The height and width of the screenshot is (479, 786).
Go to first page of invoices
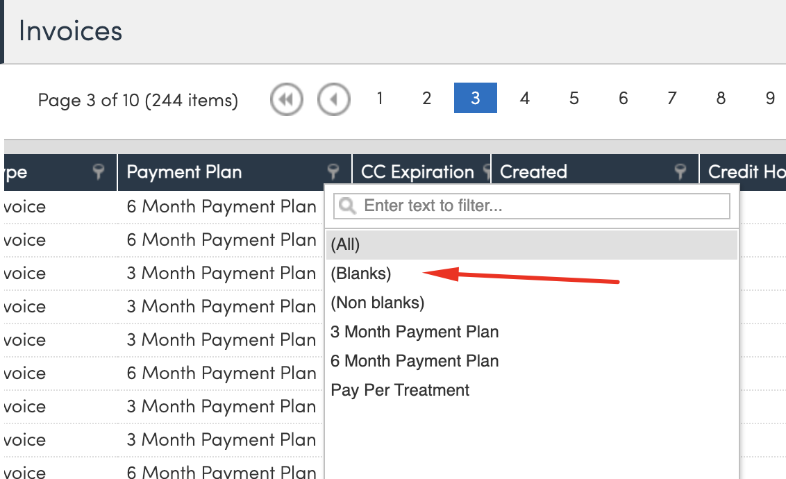(x=286, y=100)
